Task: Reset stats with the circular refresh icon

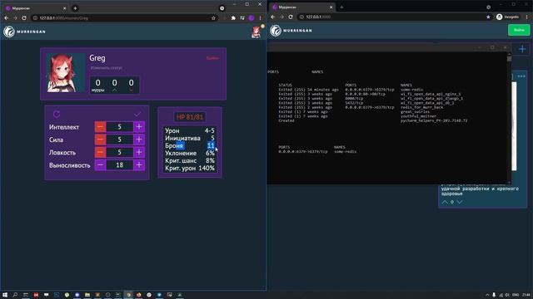Action: click(57, 114)
